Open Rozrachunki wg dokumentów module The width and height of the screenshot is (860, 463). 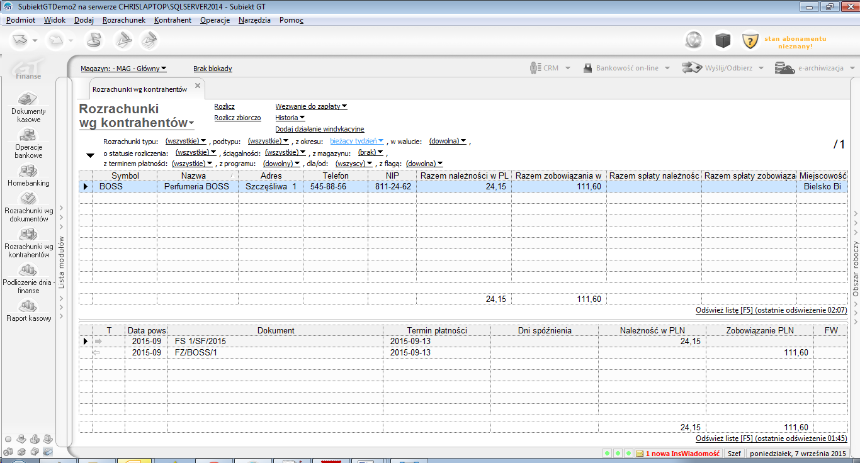pyautogui.click(x=28, y=207)
